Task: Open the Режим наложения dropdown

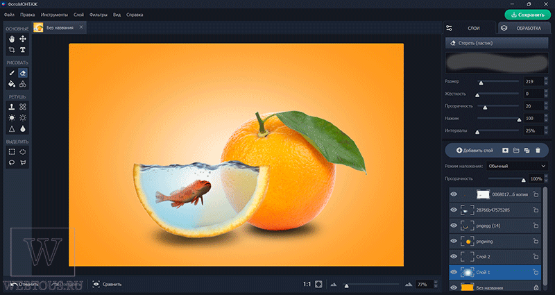Action: coord(517,166)
